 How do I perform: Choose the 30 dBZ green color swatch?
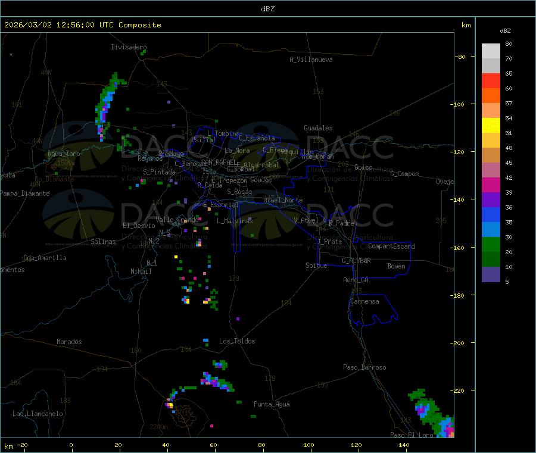click(x=491, y=244)
